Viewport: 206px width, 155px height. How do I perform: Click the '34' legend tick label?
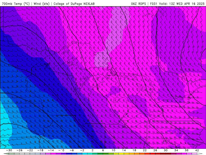pos(176,150)
